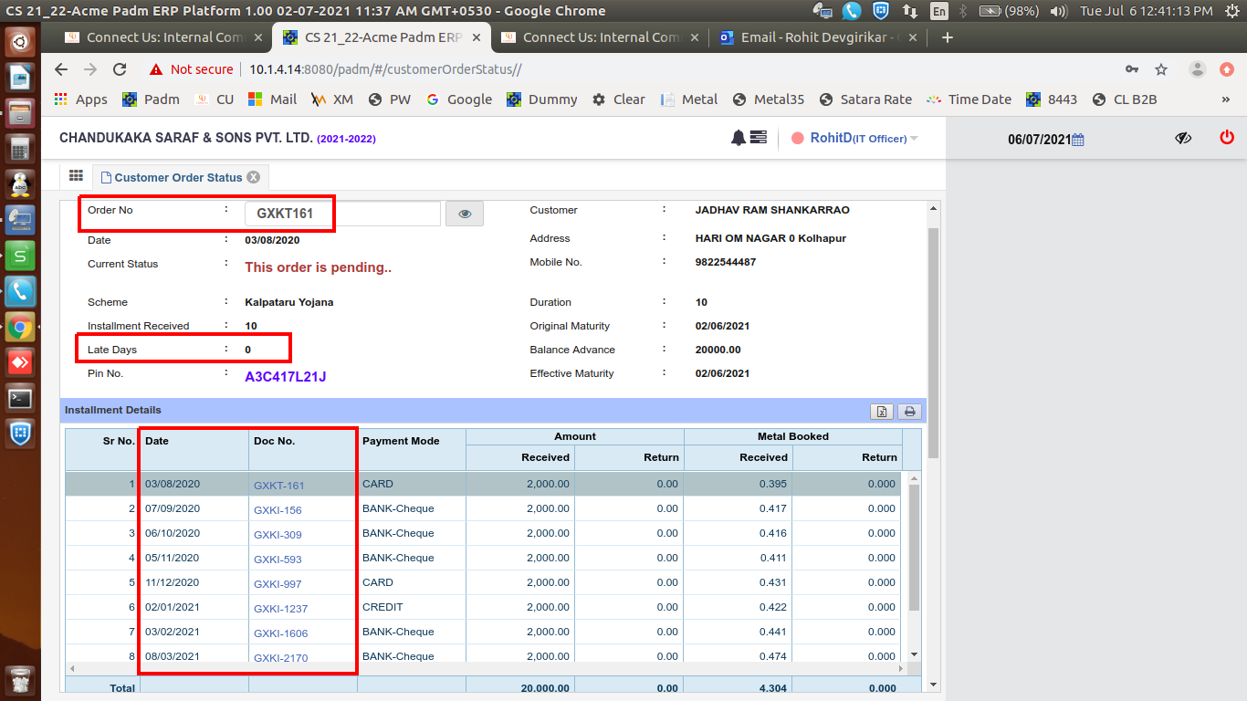Open the calculator from the dock
The height and width of the screenshot is (701, 1247).
[20, 148]
